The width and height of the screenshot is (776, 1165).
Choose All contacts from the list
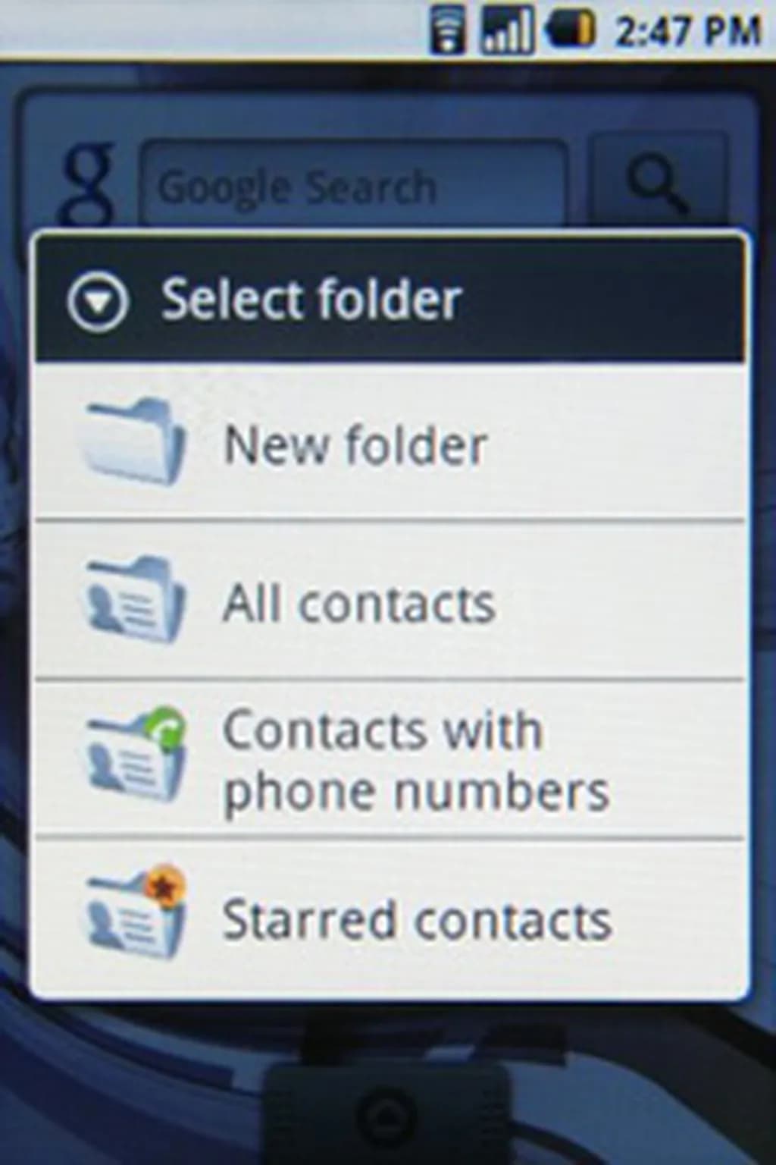390,601
